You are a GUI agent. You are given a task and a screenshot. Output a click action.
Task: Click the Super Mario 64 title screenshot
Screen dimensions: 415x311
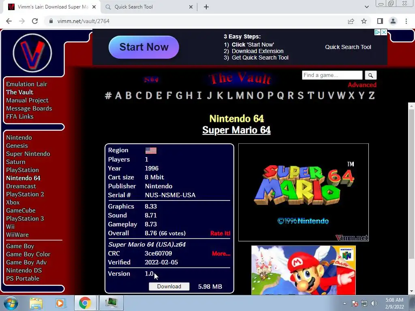tap(304, 192)
